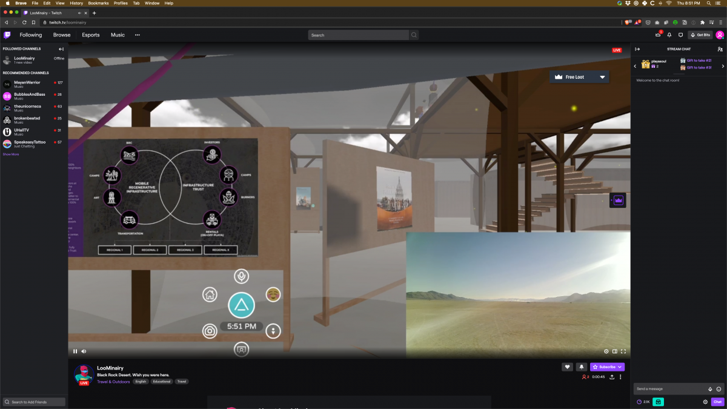727x409 pixels.
Task: Click the Get Bits button
Action: coord(700,35)
